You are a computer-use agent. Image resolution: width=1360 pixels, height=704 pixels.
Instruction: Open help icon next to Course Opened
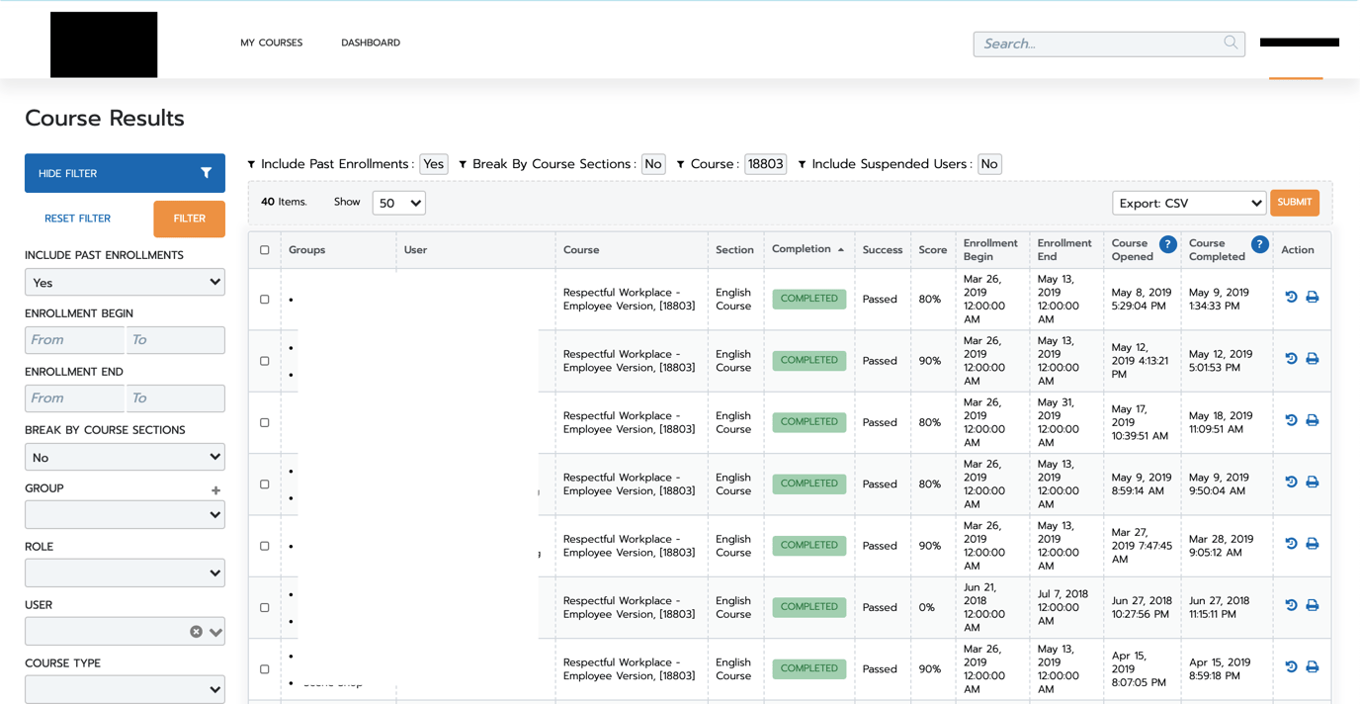pyautogui.click(x=1167, y=244)
